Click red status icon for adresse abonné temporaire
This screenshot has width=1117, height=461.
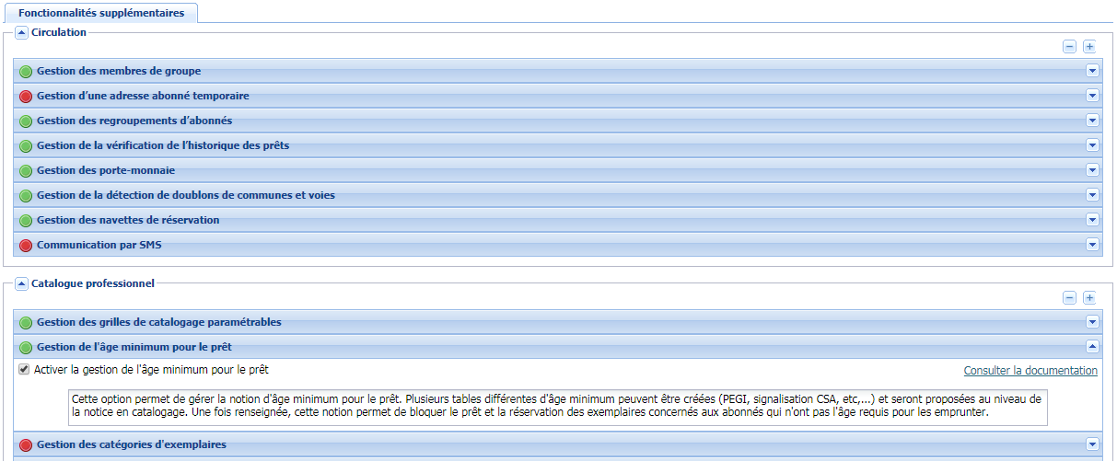coord(26,97)
